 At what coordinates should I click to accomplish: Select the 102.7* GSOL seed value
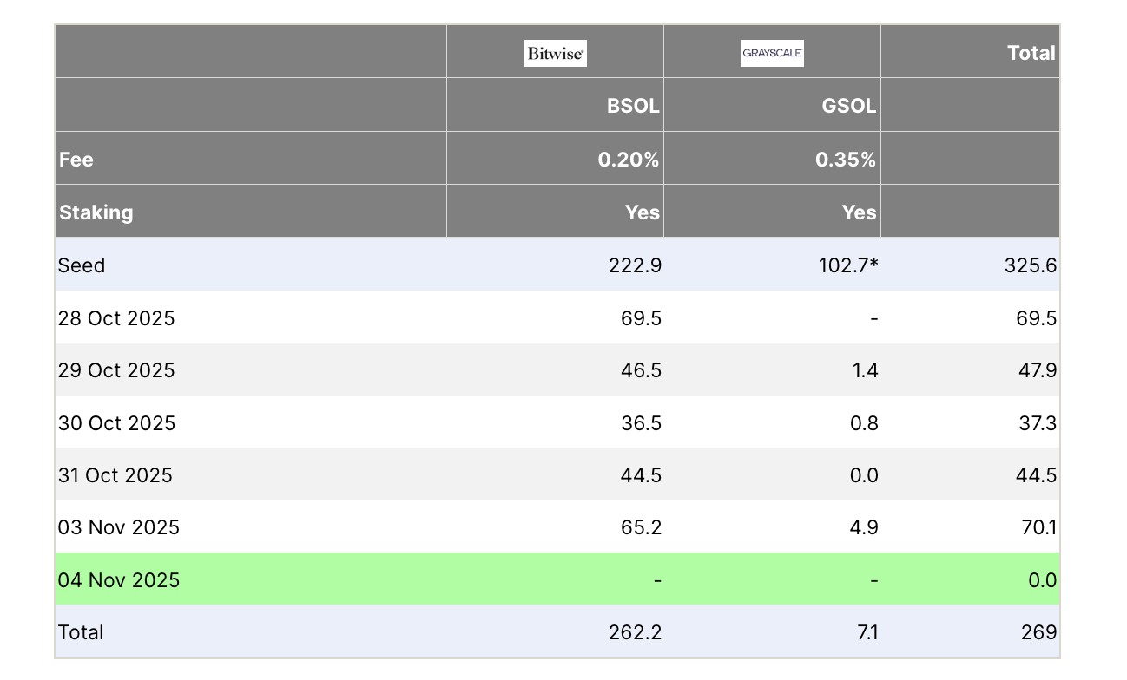coord(849,265)
